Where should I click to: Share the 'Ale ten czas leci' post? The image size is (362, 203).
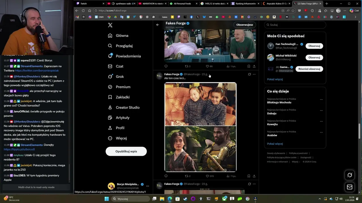pos(254,176)
